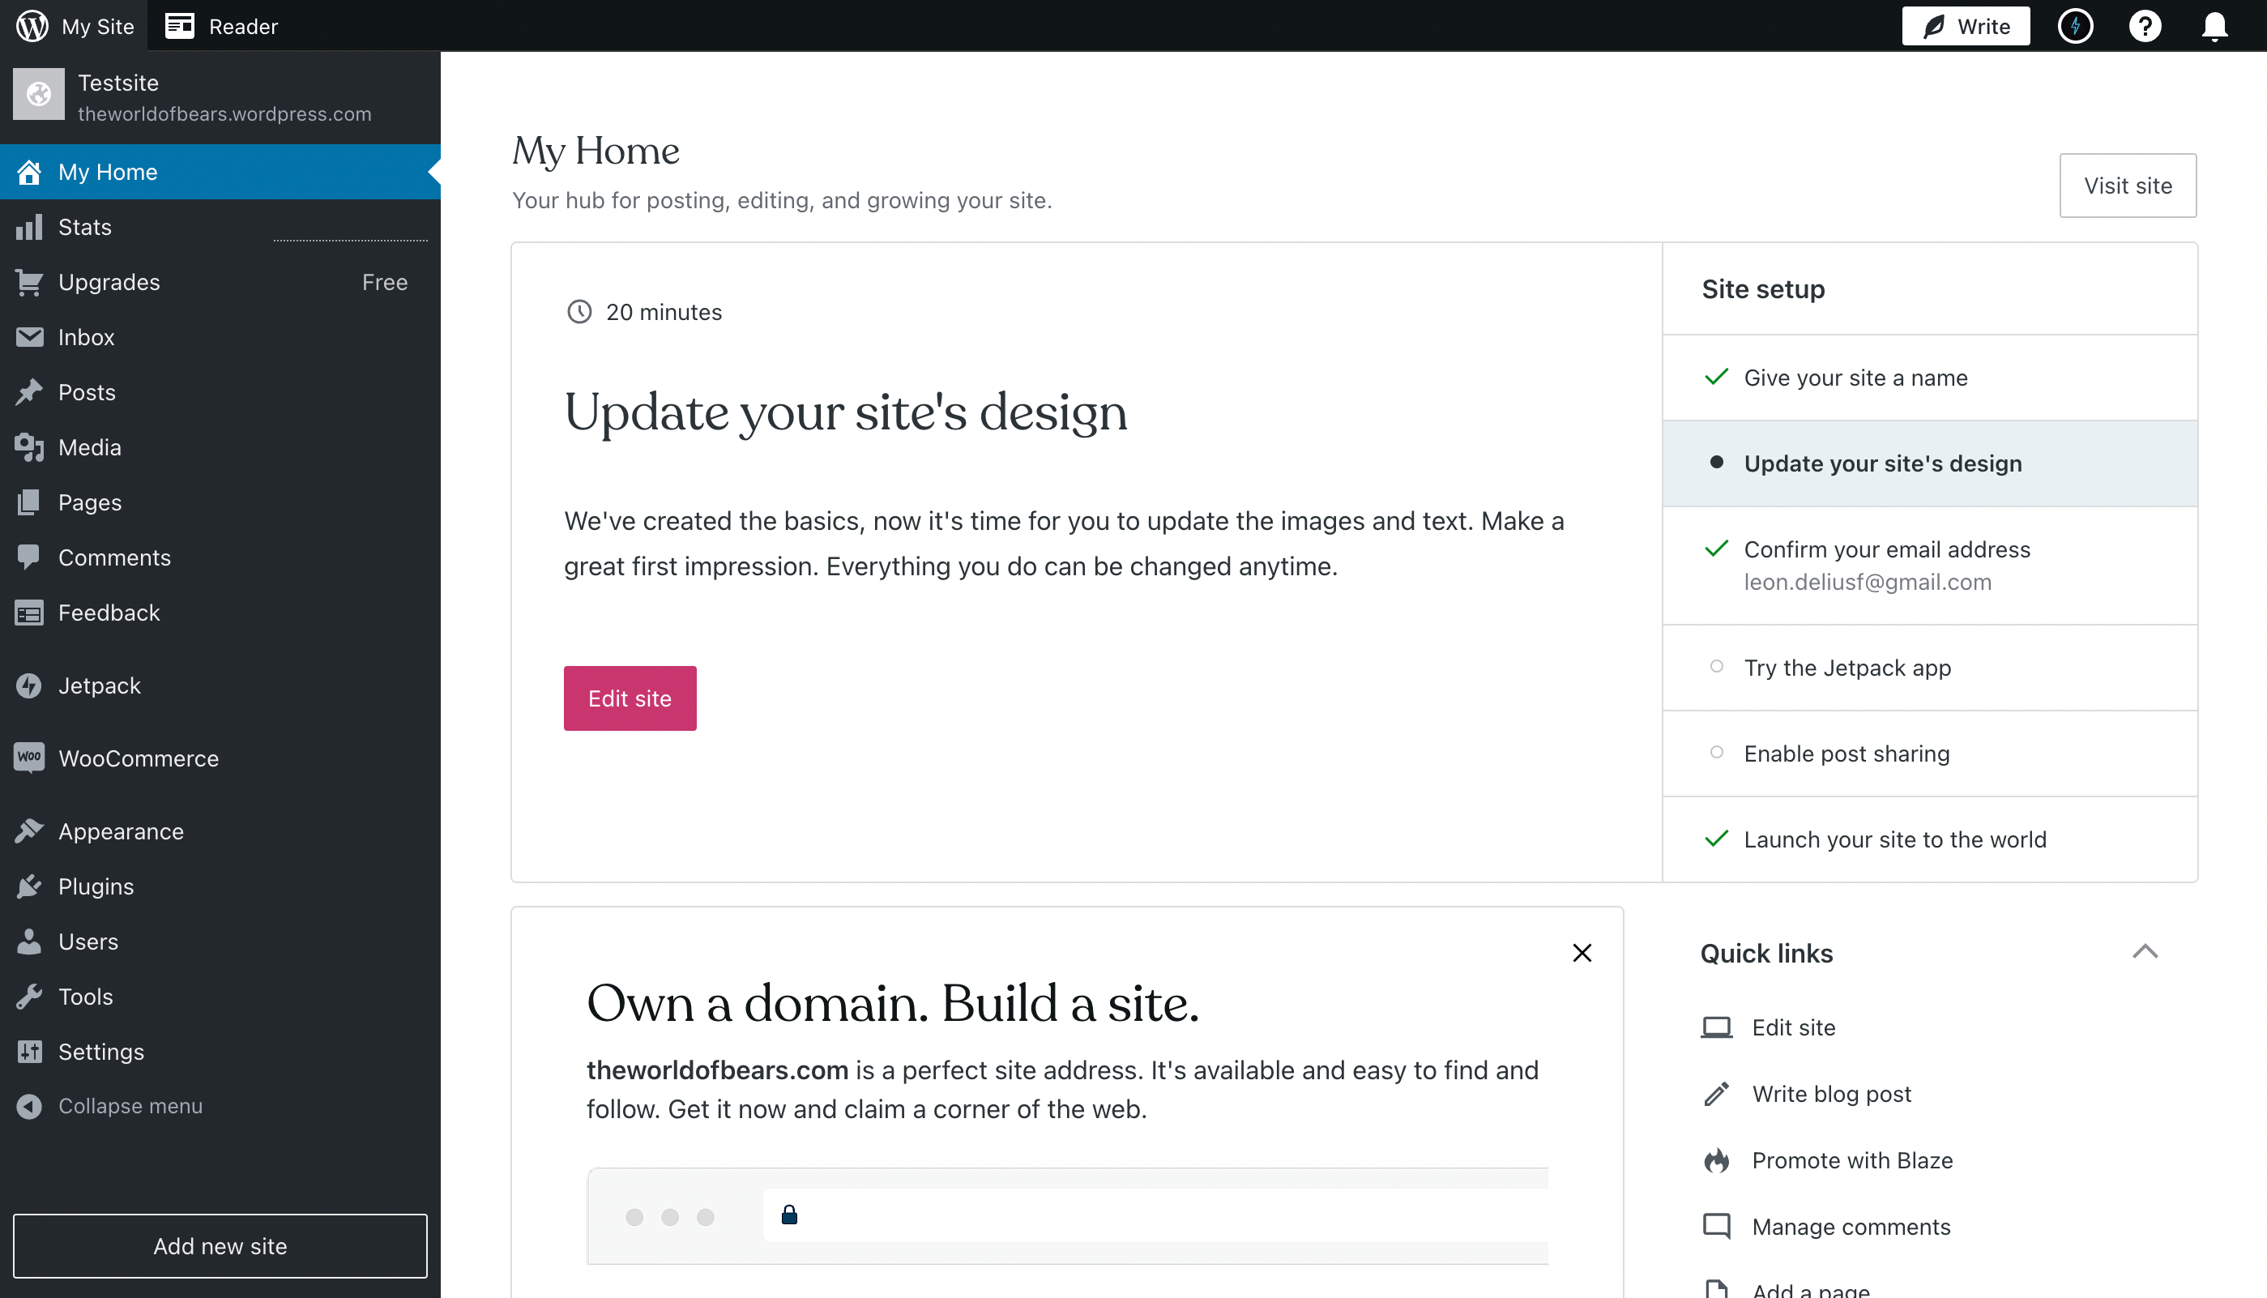Screen dimensions: 2267x1298
Task: Open Plugins in the sidebar menu
Action: (x=220, y=886)
